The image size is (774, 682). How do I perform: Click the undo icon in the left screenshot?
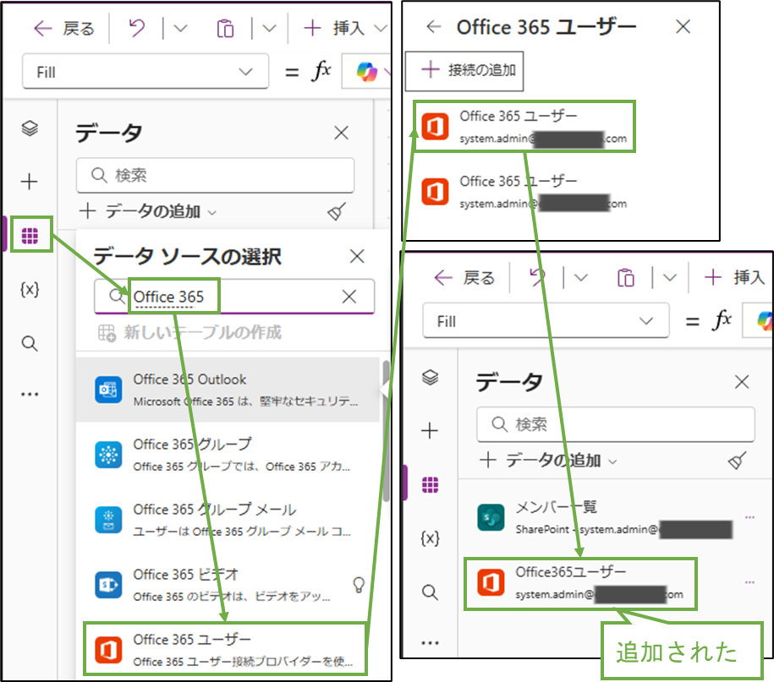click(x=137, y=28)
